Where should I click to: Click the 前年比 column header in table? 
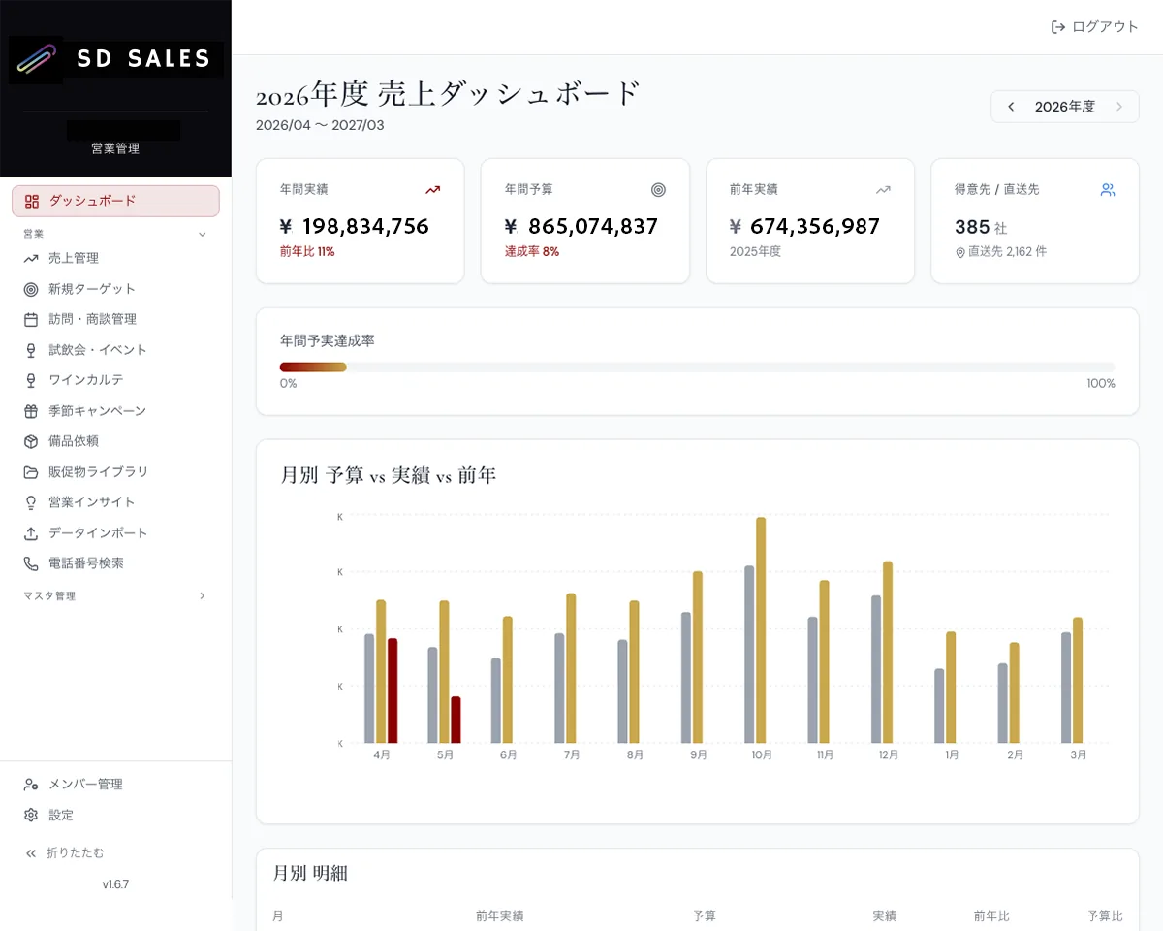[x=991, y=915]
